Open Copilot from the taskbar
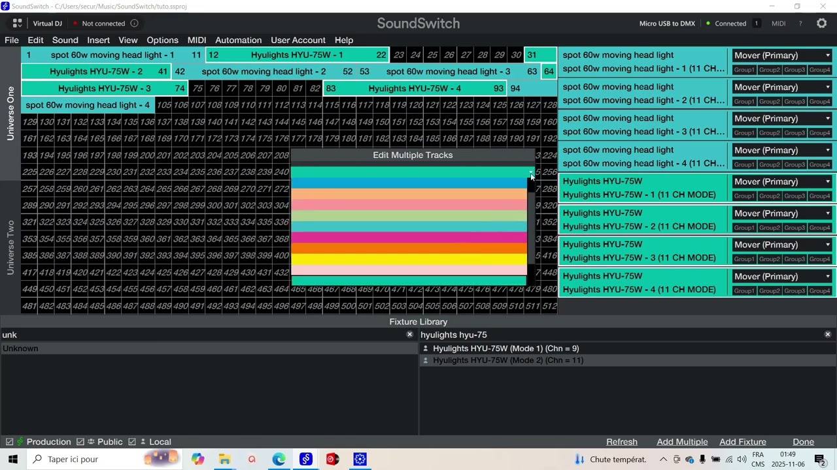The image size is (837, 470). [x=197, y=460]
